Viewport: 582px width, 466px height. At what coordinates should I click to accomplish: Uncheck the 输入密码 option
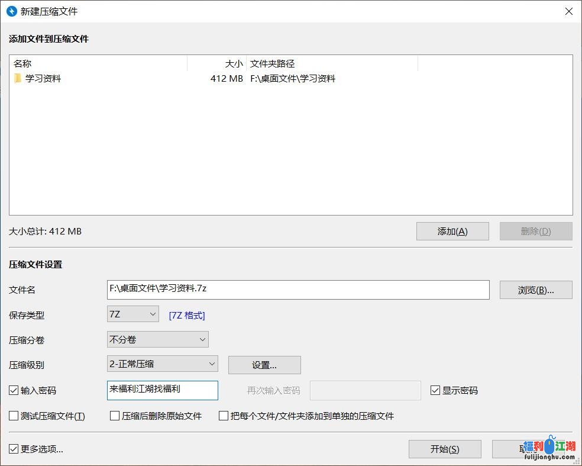point(12,390)
